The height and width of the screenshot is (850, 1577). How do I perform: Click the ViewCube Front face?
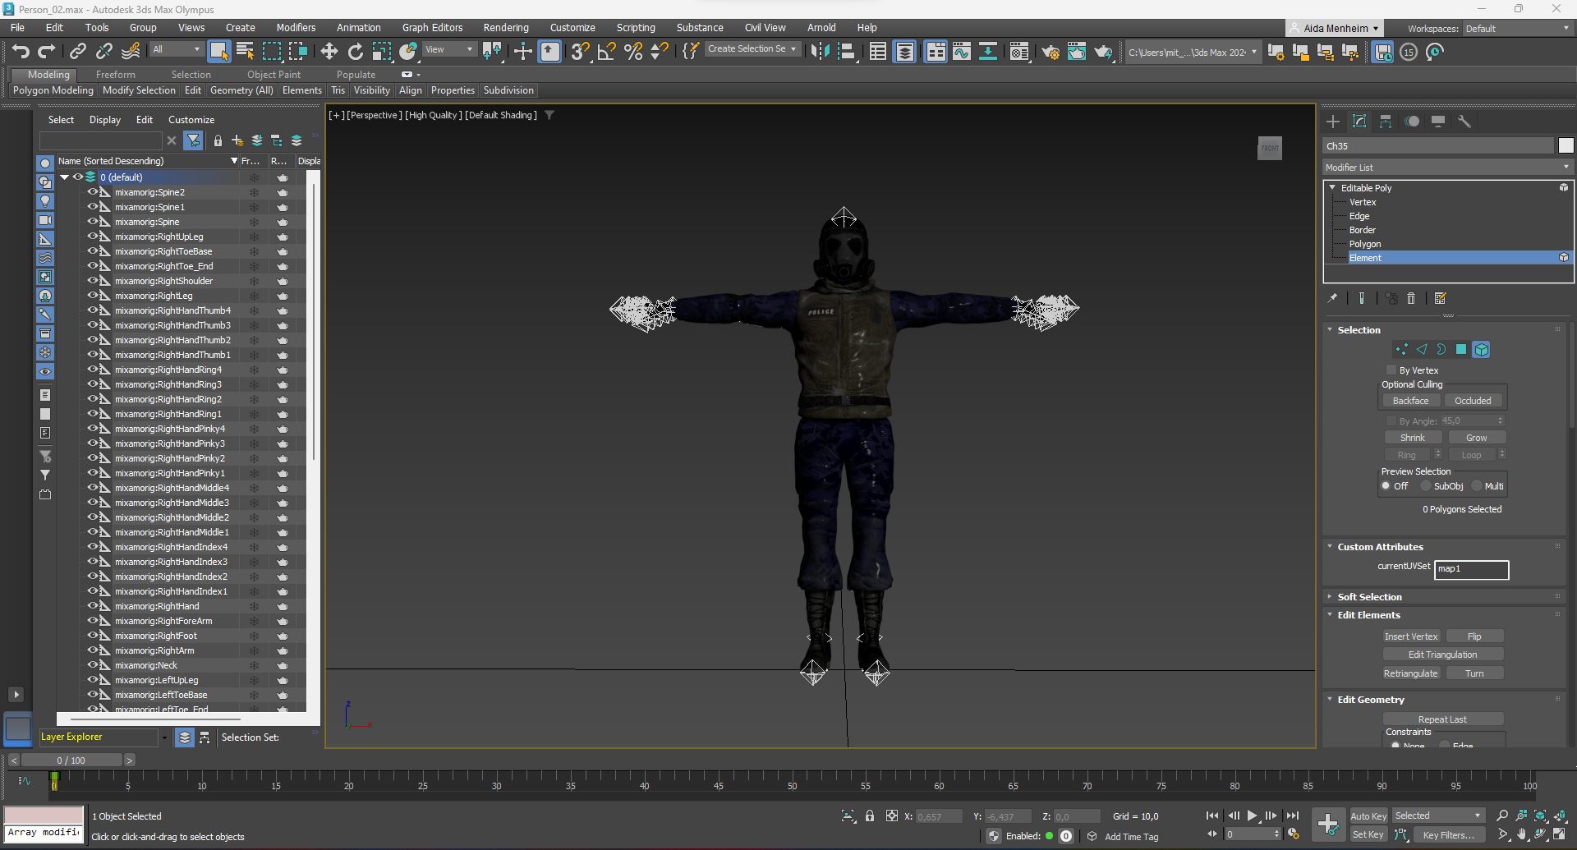point(1269,149)
